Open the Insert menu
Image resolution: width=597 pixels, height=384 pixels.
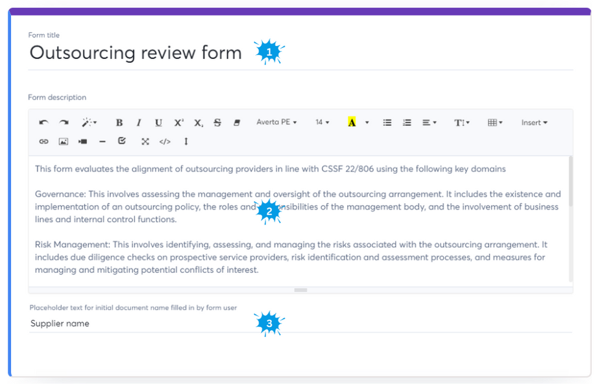[x=534, y=123]
